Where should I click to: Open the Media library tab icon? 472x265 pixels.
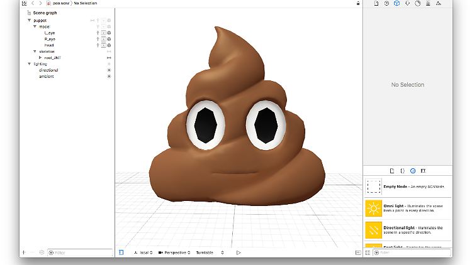point(423,170)
